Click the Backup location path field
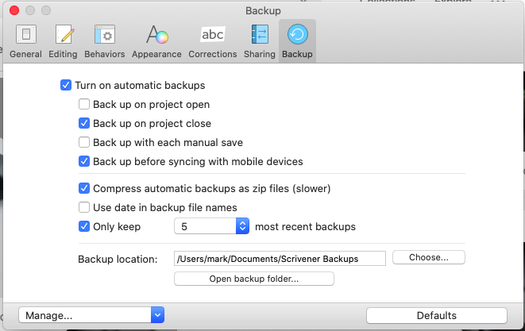Viewport: 525px width, 331px height. point(280,258)
